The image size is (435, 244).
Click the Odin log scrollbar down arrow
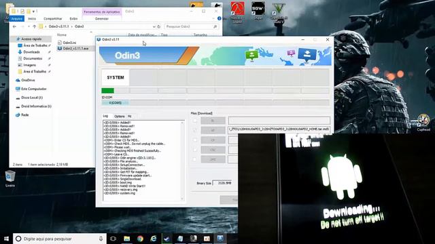(x=182, y=199)
